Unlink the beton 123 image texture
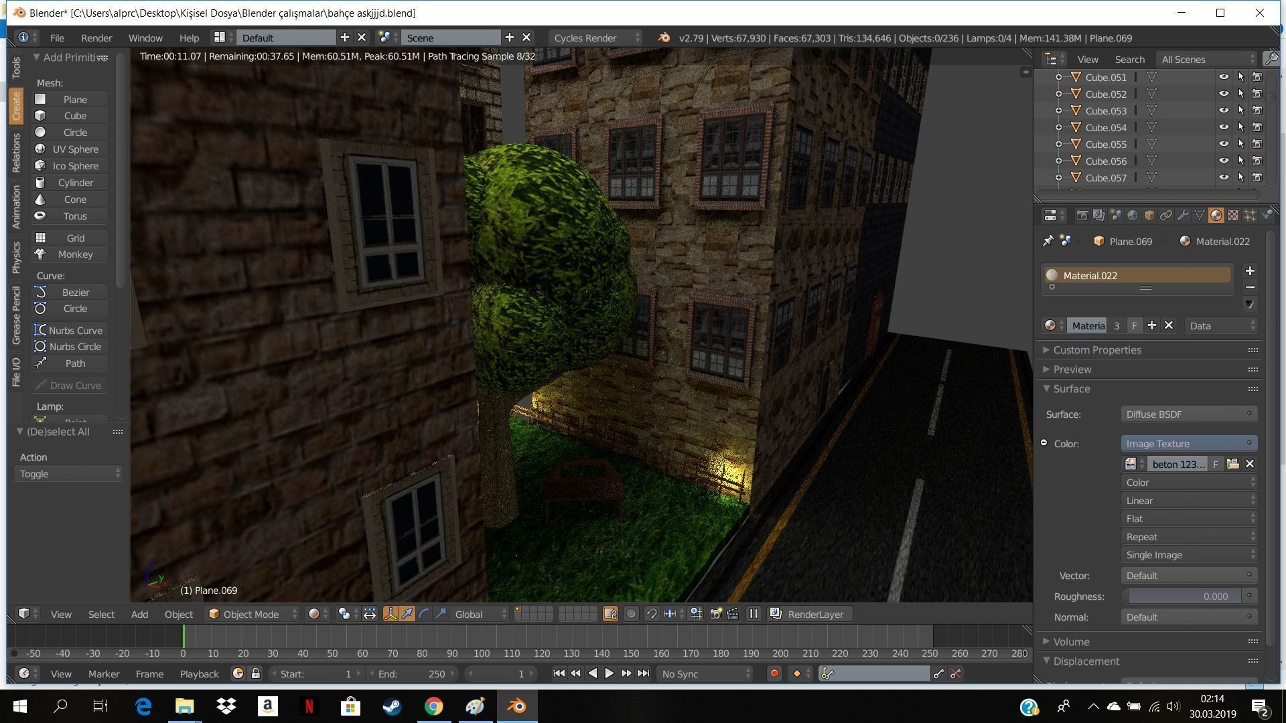Image resolution: width=1286 pixels, height=723 pixels. 1249,464
